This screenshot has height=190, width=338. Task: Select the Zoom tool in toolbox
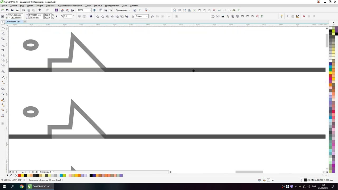[3, 39]
